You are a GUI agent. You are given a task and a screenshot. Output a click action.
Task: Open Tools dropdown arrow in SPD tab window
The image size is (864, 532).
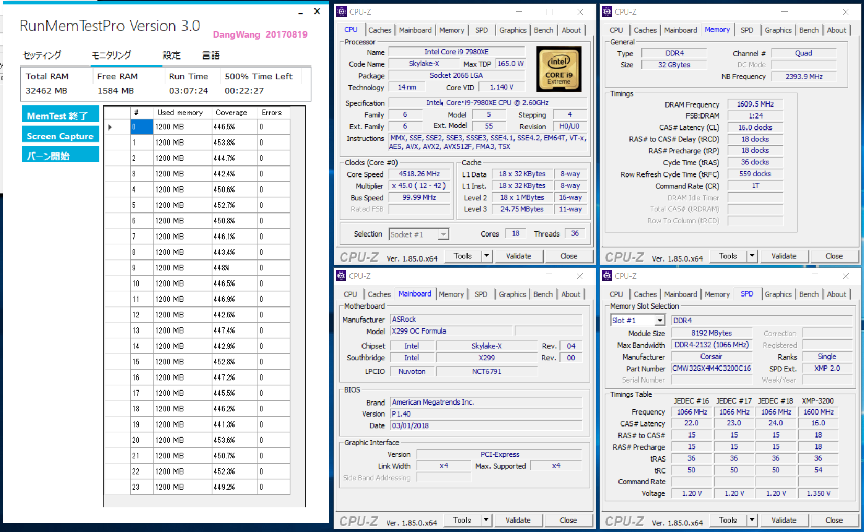[x=752, y=520]
